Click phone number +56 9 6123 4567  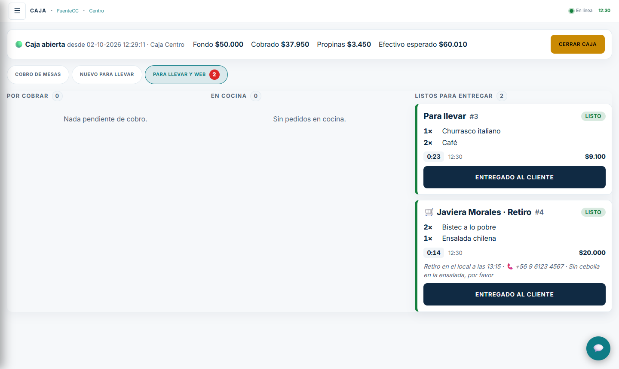(540, 266)
